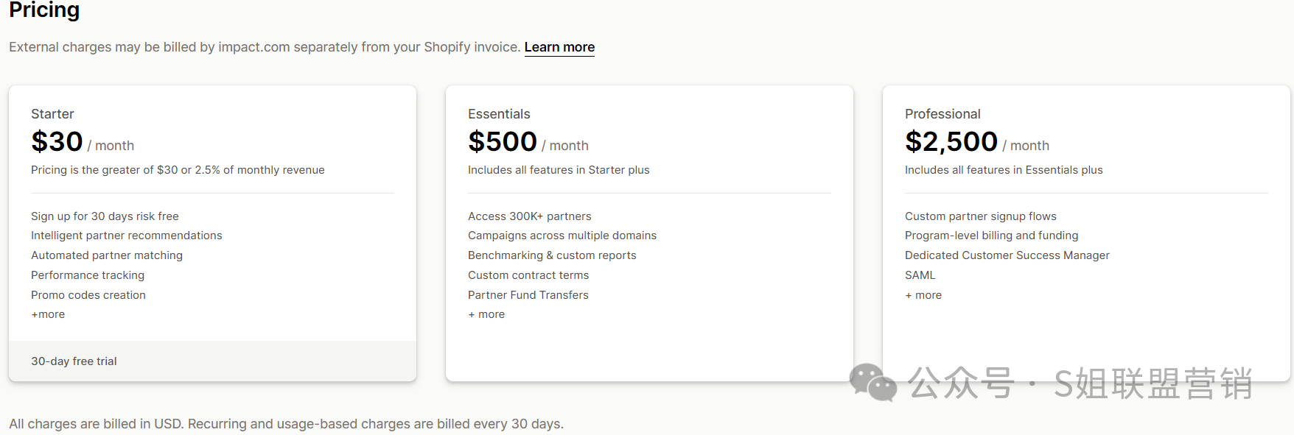
Task: Expand + more in the Essentials plan
Action: 486,314
